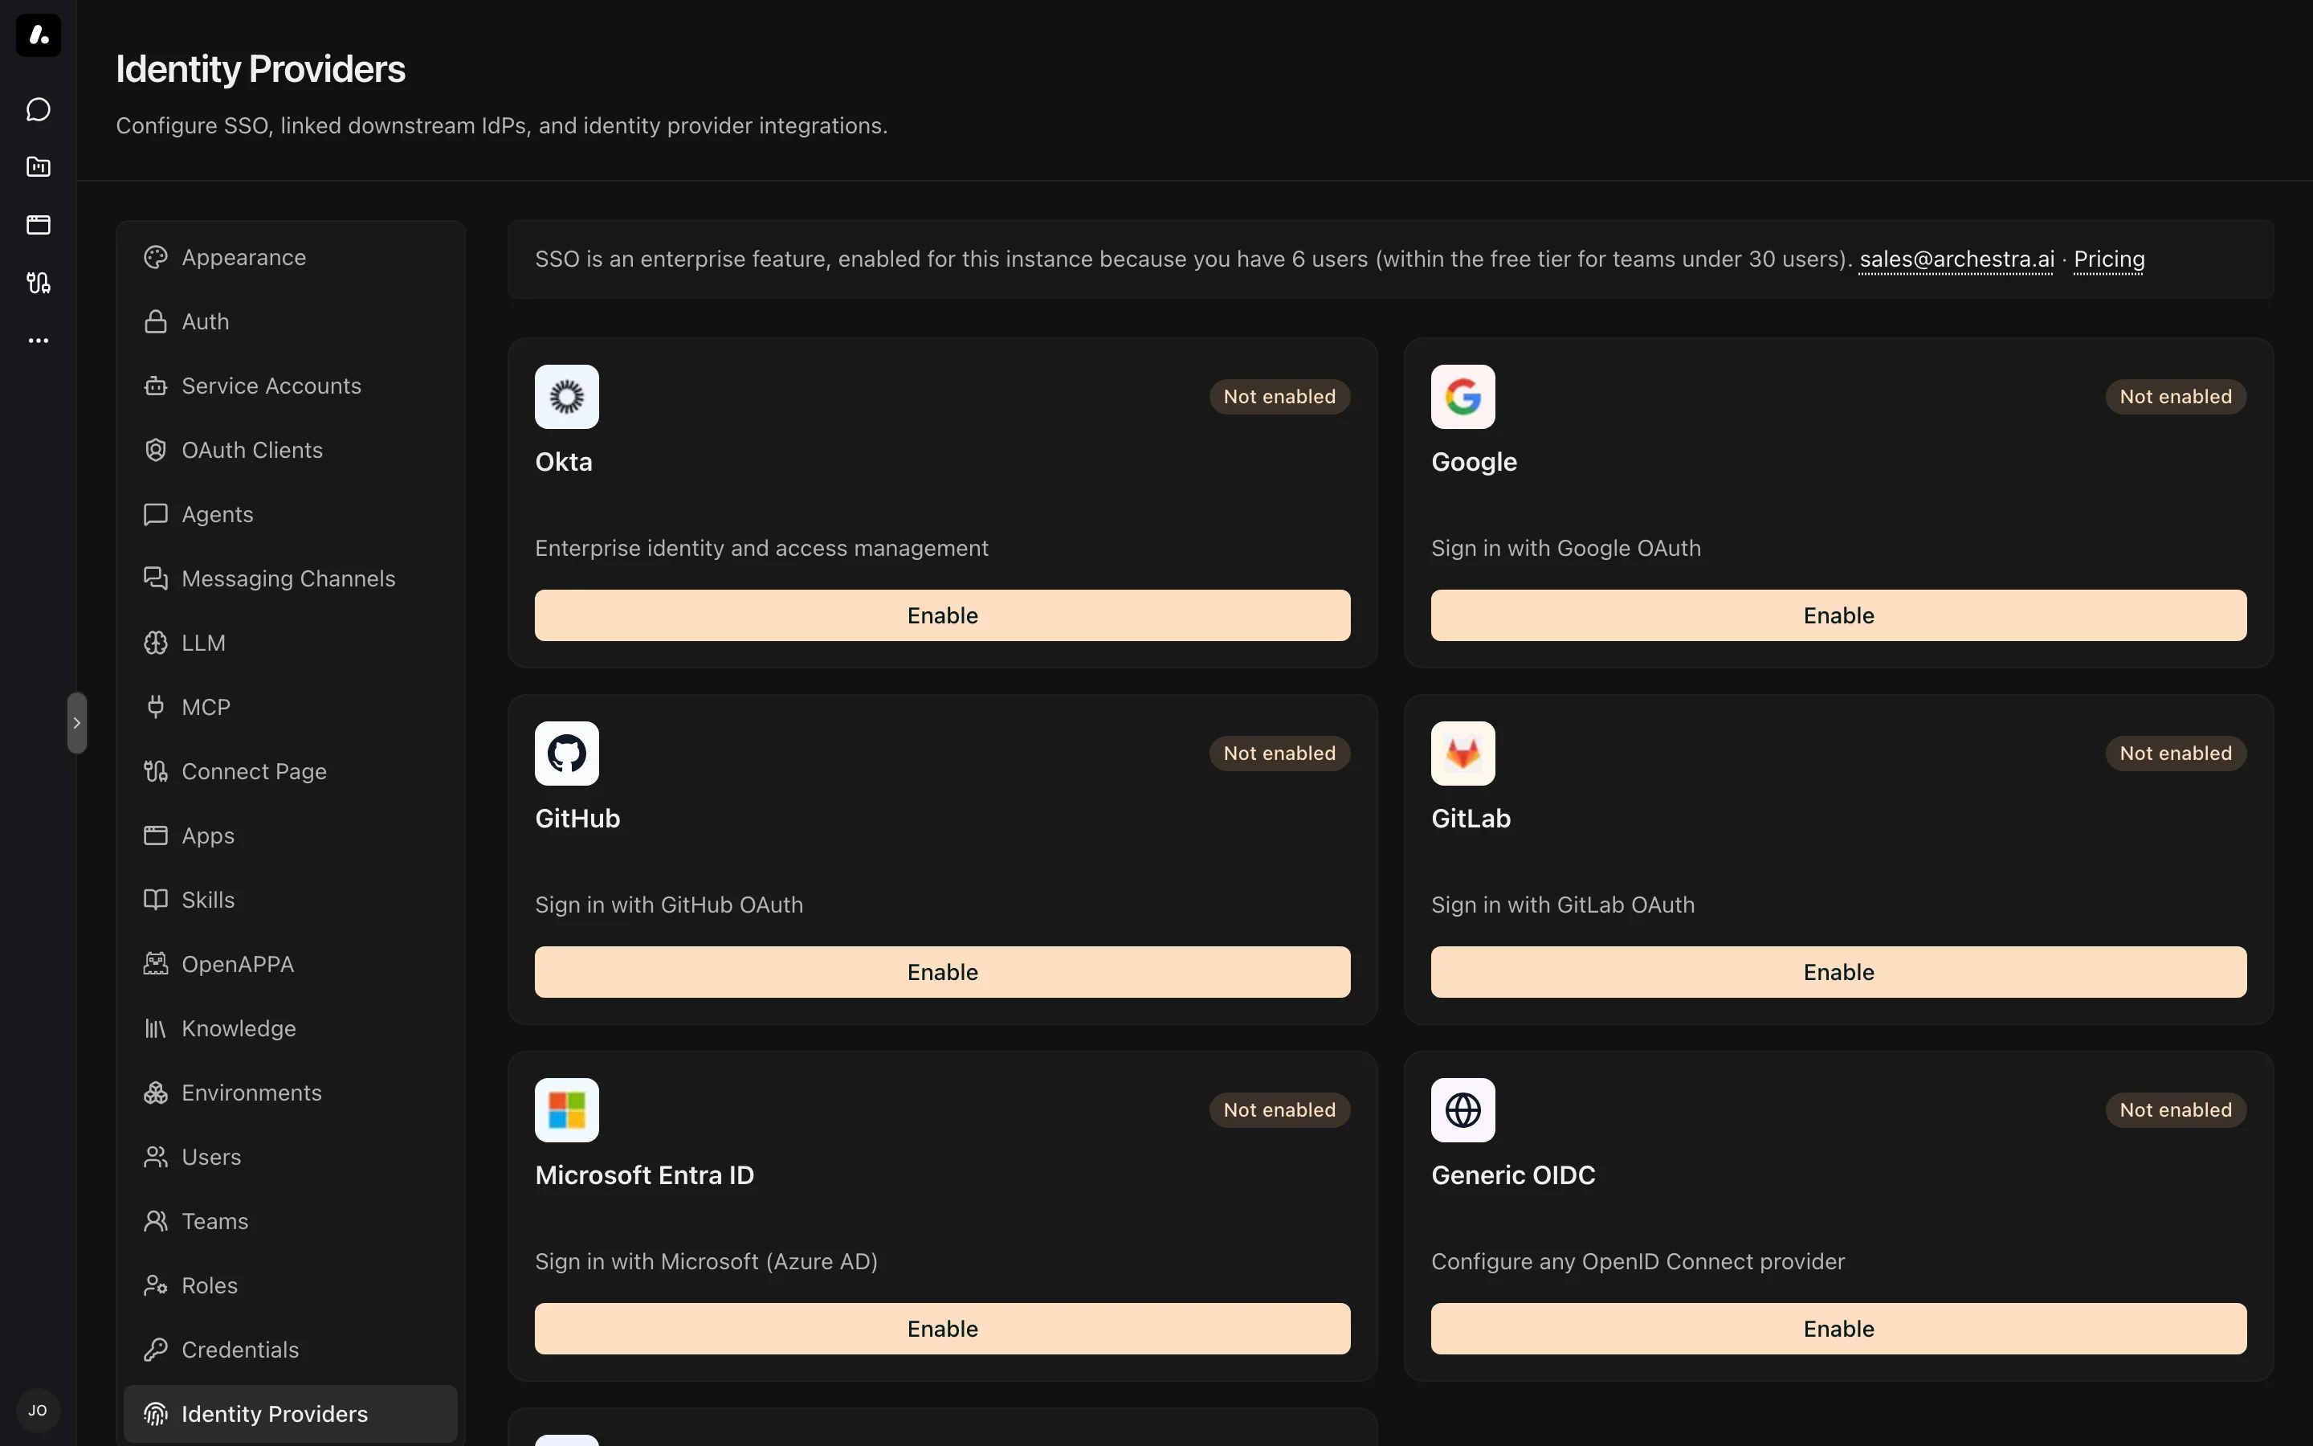Click the Okta provider logo
The width and height of the screenshot is (2313, 1446).
click(567, 397)
